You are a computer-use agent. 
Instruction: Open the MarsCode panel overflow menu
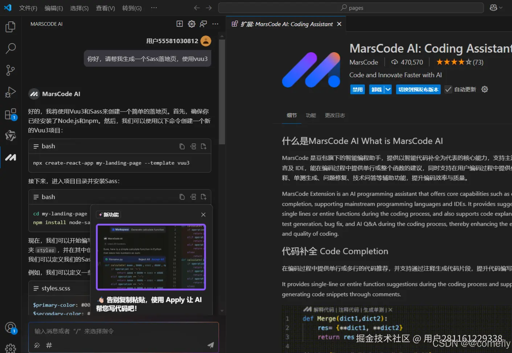[x=215, y=24]
